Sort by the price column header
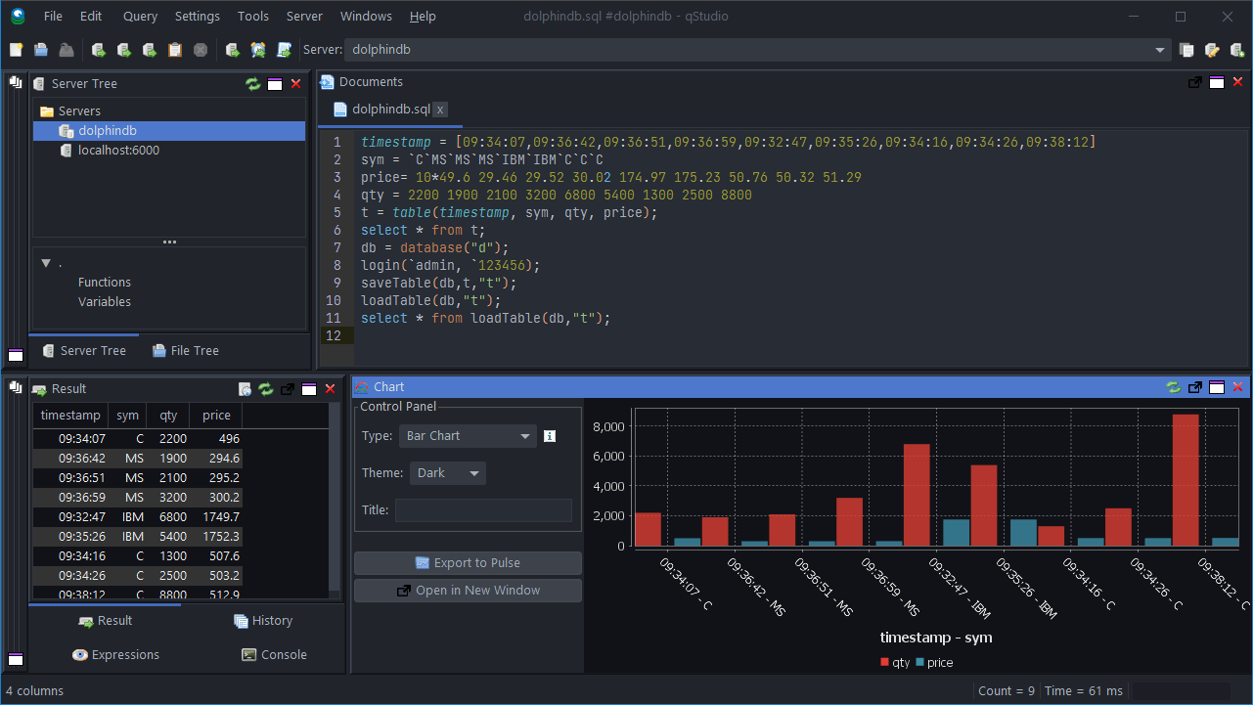Viewport: 1253px width, 705px height. [216, 416]
